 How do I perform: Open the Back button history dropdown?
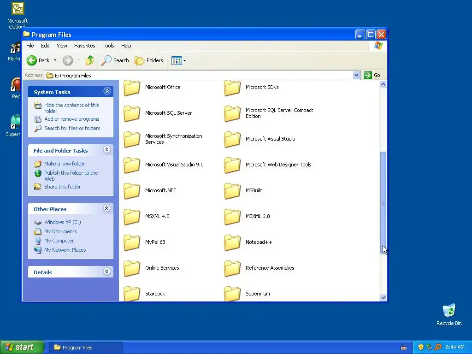(x=55, y=60)
